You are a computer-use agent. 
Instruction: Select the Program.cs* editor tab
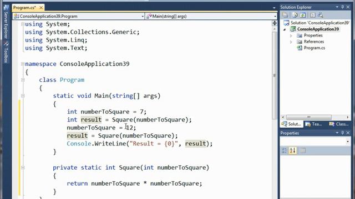pos(24,8)
